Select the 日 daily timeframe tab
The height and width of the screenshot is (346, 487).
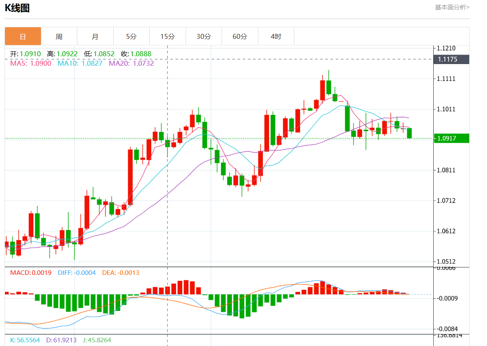click(23, 36)
